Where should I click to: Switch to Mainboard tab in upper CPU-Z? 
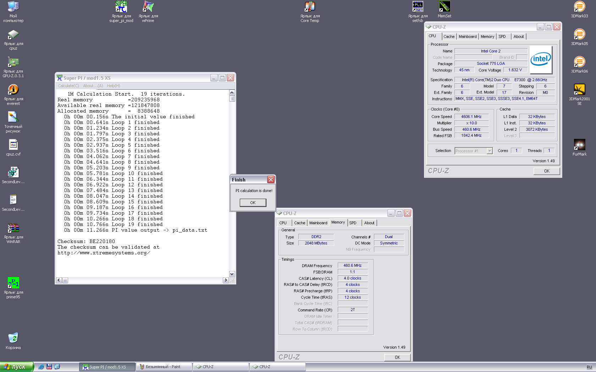coord(468,36)
